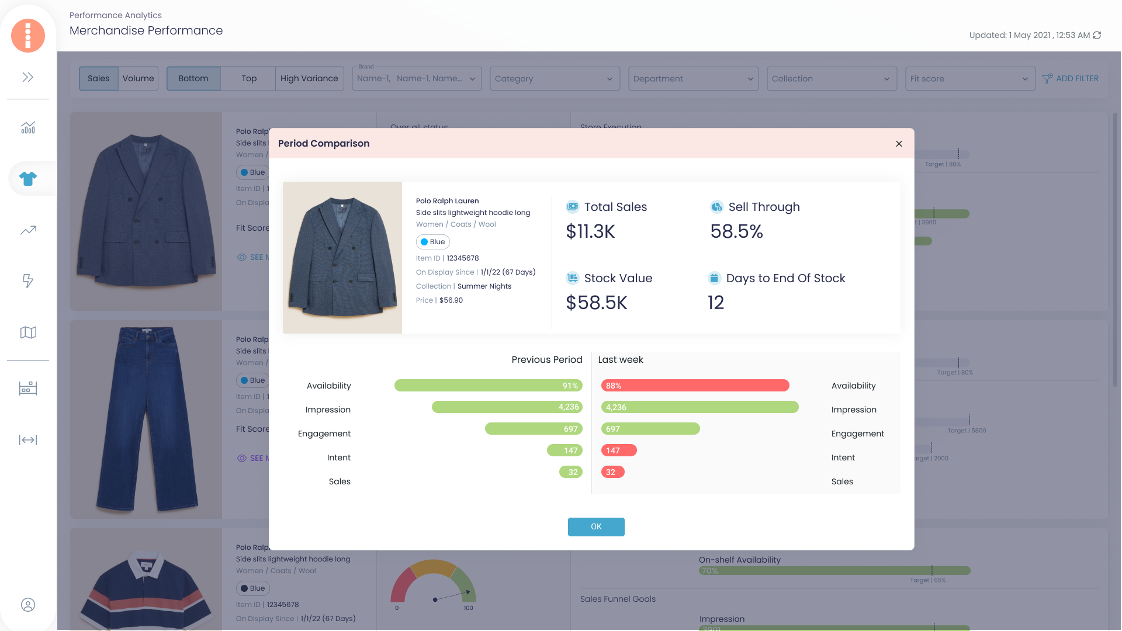Open the trending arrow sidebar icon
This screenshot has height=631, width=1122.
coord(28,230)
